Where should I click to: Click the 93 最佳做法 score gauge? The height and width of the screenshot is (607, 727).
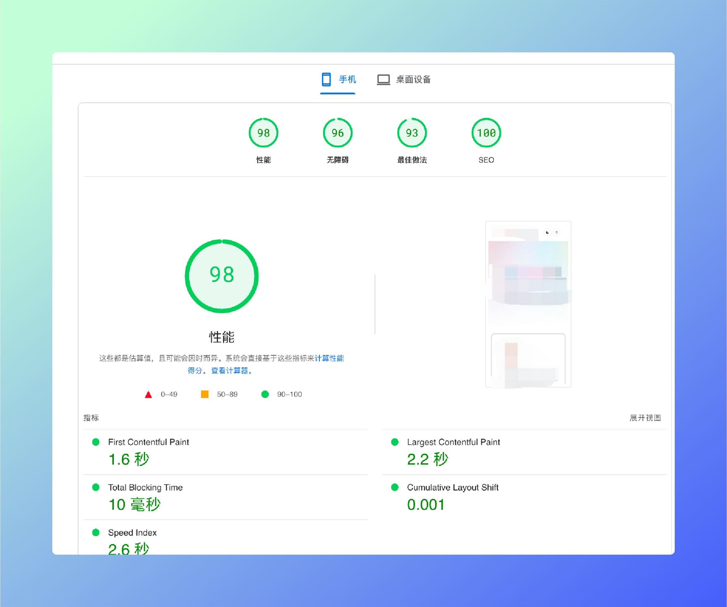[412, 133]
